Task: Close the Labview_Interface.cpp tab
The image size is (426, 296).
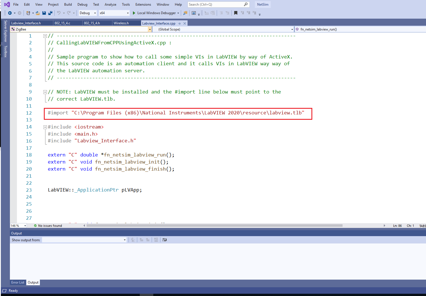Action: click(185, 23)
